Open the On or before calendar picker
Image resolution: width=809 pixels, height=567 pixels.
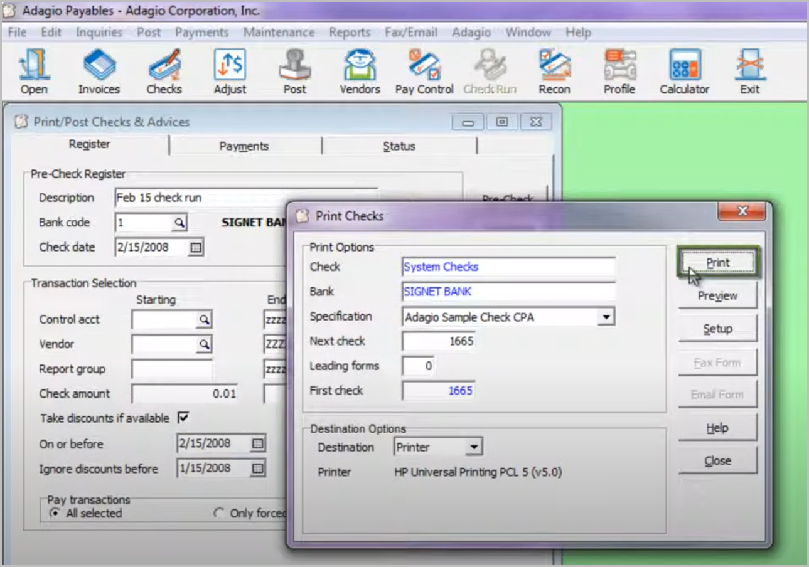coord(257,444)
